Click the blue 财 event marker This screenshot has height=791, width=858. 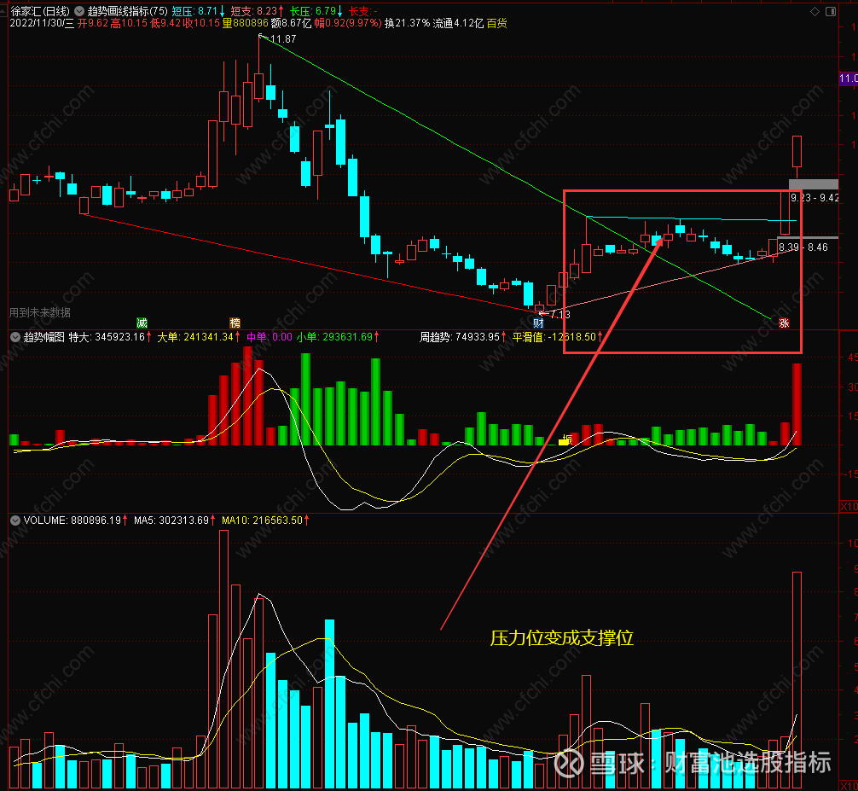click(538, 323)
